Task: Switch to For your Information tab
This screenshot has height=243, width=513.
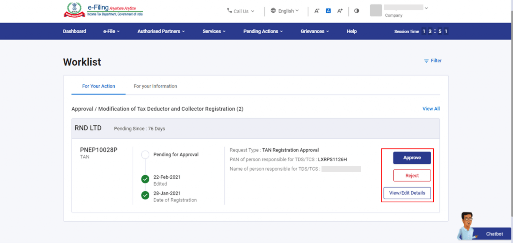Action: 155,86
